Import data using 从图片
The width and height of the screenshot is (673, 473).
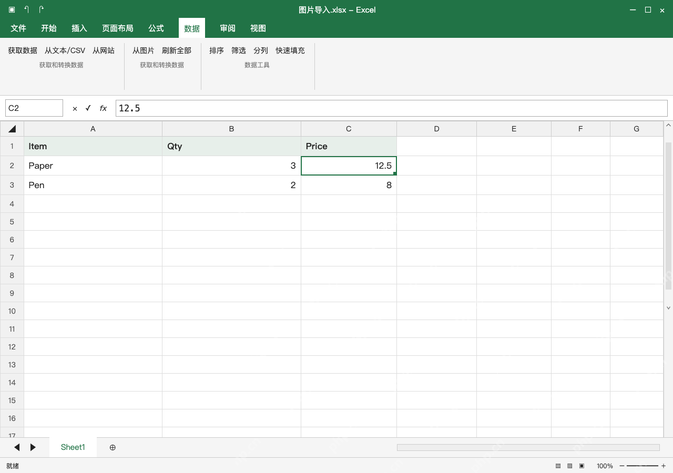point(144,50)
